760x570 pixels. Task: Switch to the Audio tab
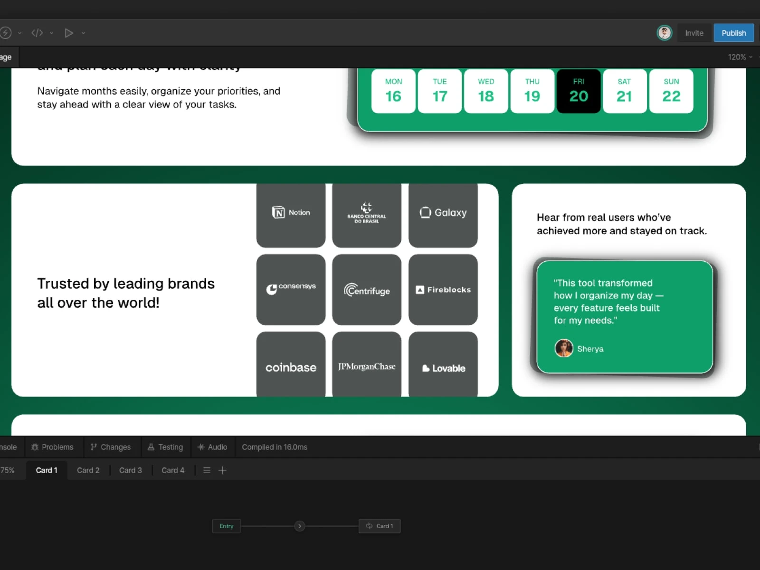[212, 447]
